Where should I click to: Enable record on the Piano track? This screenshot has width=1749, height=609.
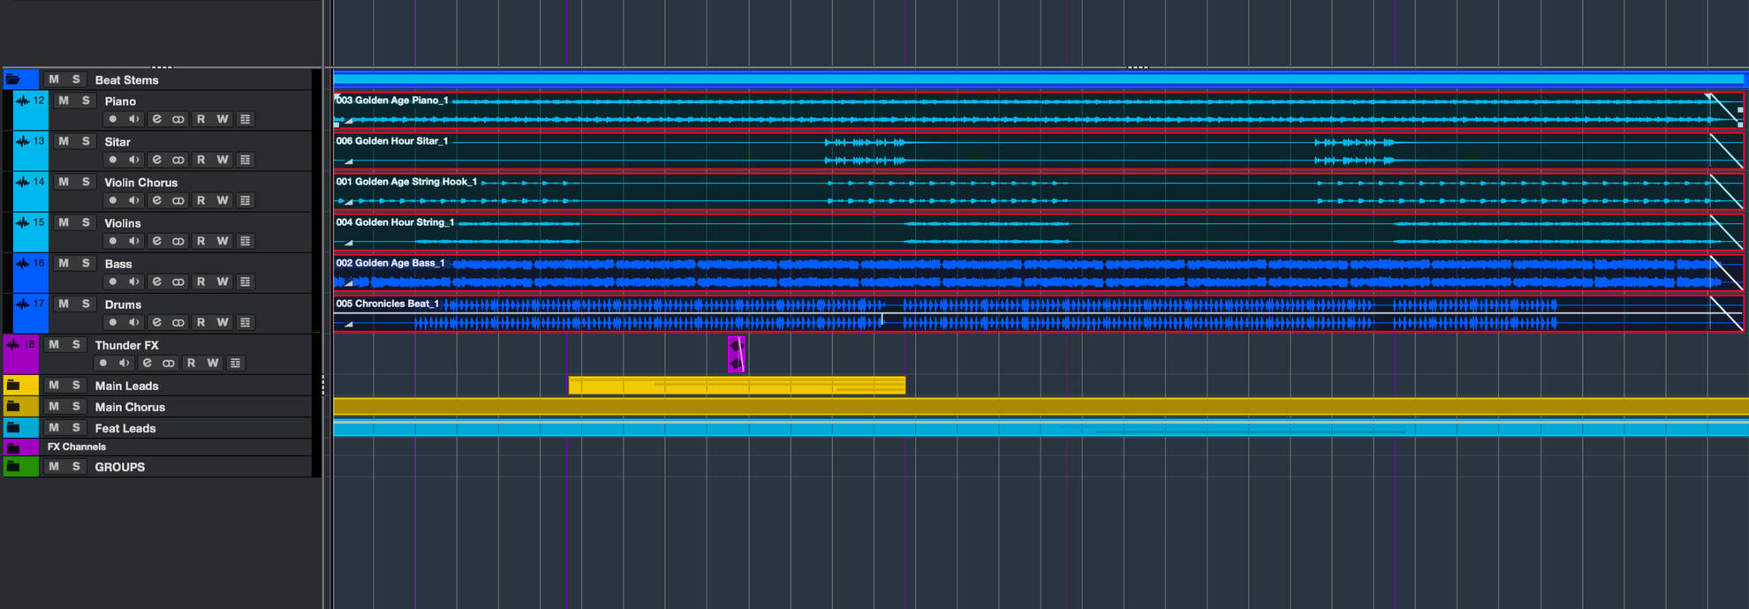[x=112, y=119]
